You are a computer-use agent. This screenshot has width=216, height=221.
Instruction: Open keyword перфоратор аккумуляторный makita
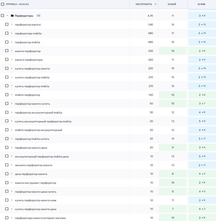click(x=39, y=112)
